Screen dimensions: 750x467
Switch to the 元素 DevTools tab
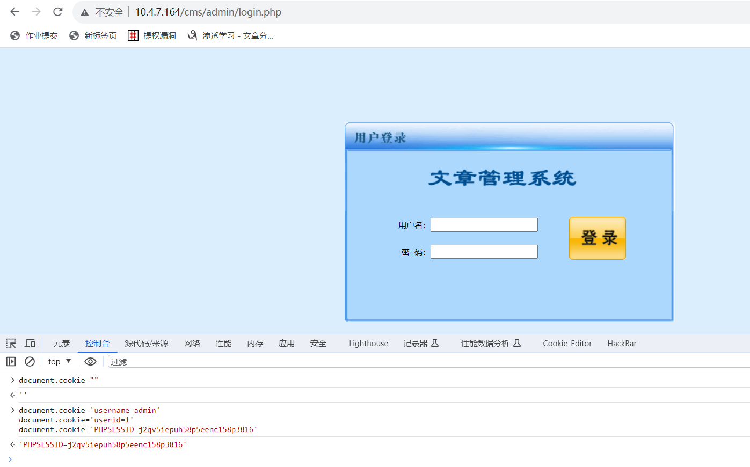62,344
